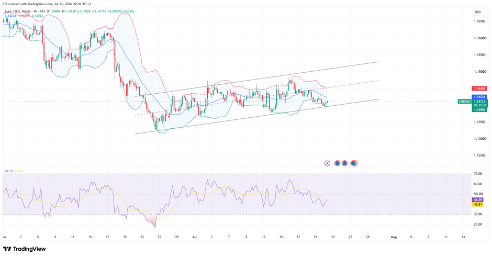Screen dimensions: 492x257
Task: Click the 1.12500 price axis label
Action: pyautogui.click(x=480, y=155)
